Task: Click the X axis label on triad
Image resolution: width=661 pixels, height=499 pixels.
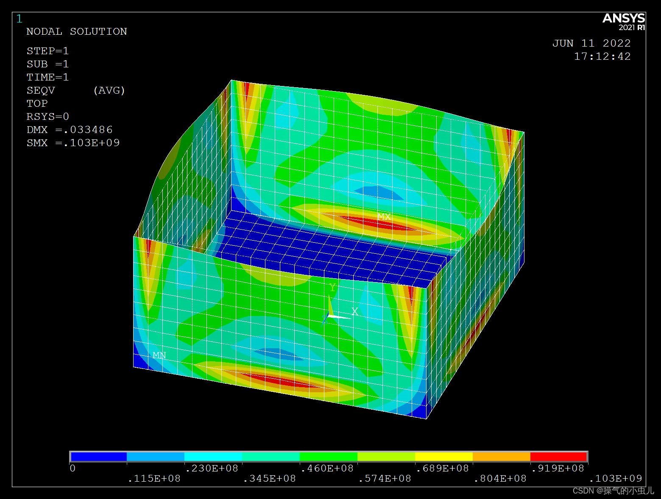Action: [x=355, y=312]
